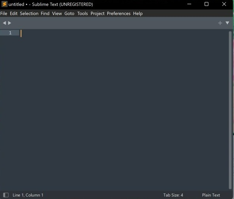
Task: Open the Goto menu
Action: tap(69, 13)
